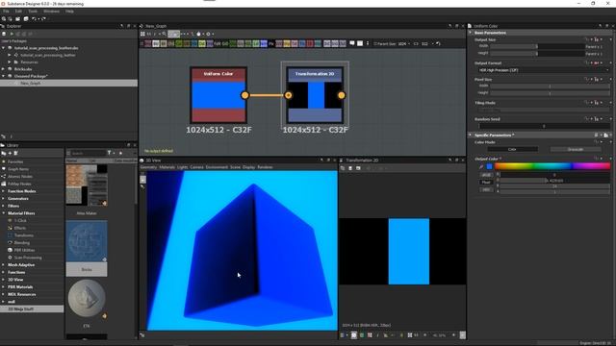The width and height of the screenshot is (616, 346).
Task: Open the Lights menu in 3D View
Action: (182, 167)
